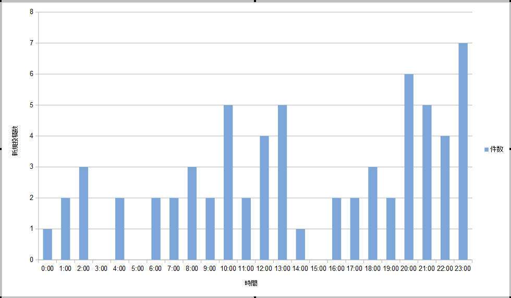Click the 10:00 bar with value 5
Screen dimensions: 511x298
coord(228,182)
